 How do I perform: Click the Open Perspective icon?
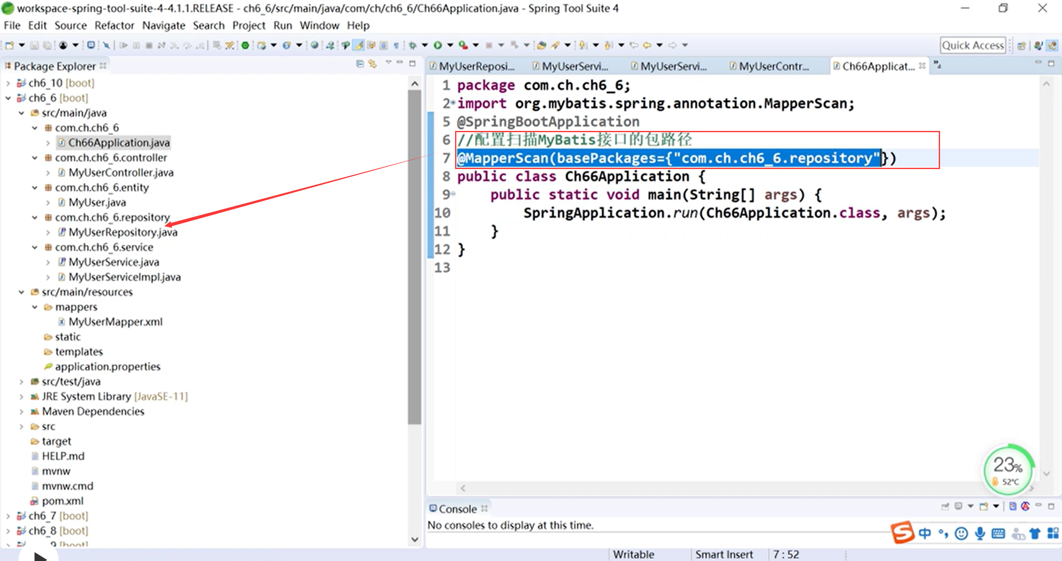coord(1021,46)
